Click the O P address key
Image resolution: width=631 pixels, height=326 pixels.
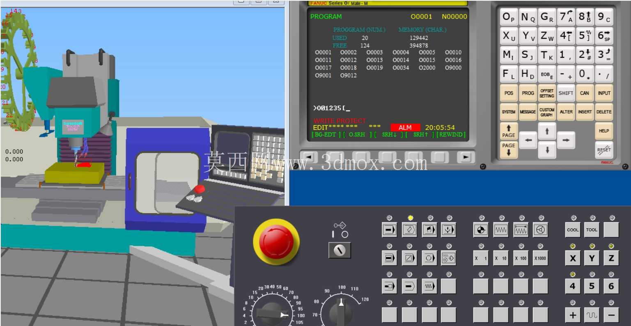[509, 17]
